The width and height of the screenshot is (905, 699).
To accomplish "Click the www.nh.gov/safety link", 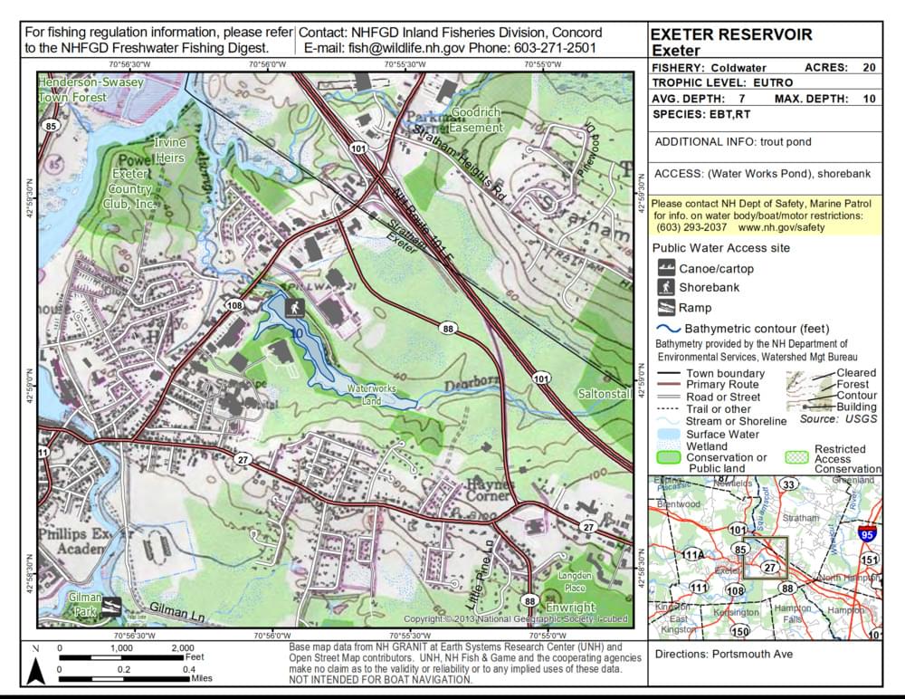I will pyautogui.click(x=782, y=227).
